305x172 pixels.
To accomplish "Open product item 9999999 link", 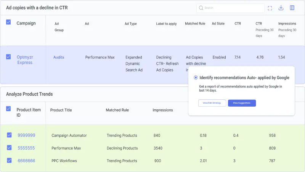I will 26,135.
